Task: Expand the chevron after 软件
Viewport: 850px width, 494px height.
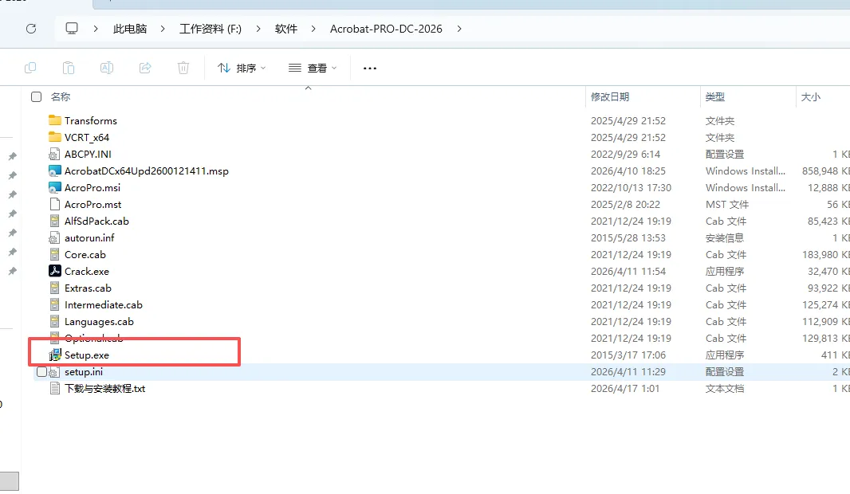Action: pos(313,29)
